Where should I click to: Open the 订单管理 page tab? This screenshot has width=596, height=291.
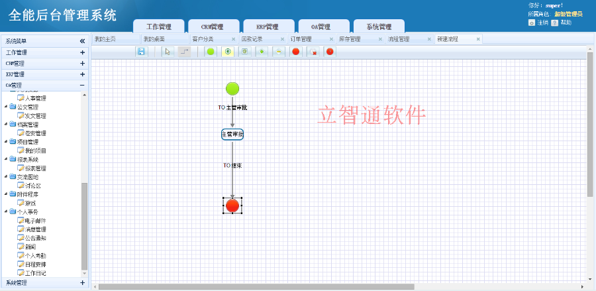click(x=312, y=39)
